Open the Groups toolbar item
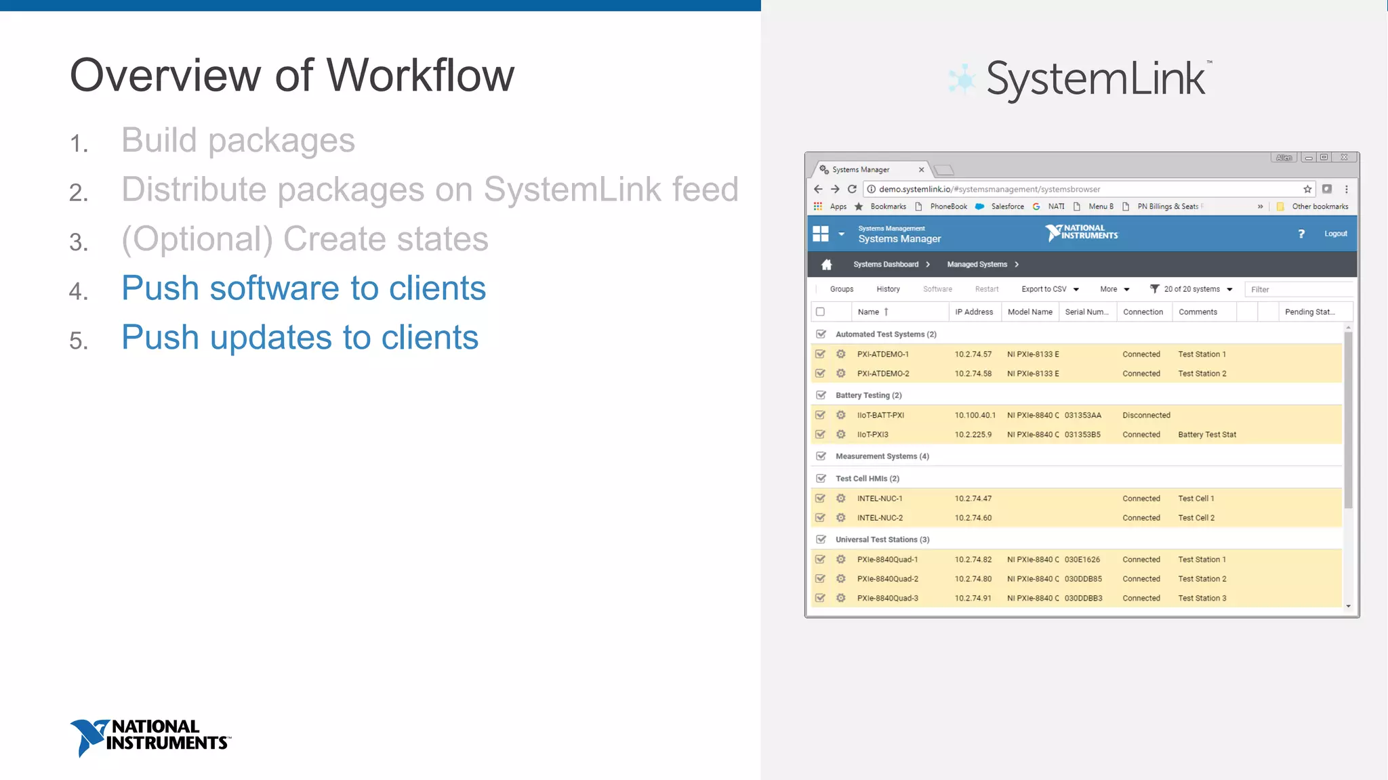Viewport: 1388px width, 780px height. coord(842,289)
